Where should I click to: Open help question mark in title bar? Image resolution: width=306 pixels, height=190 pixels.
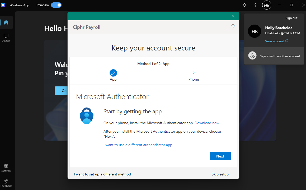255,5
